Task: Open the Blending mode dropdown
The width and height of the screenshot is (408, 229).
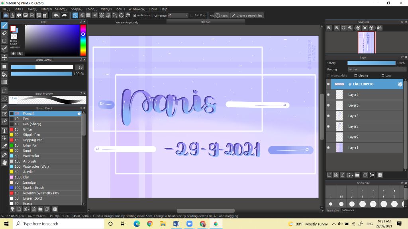Action: 377,69
